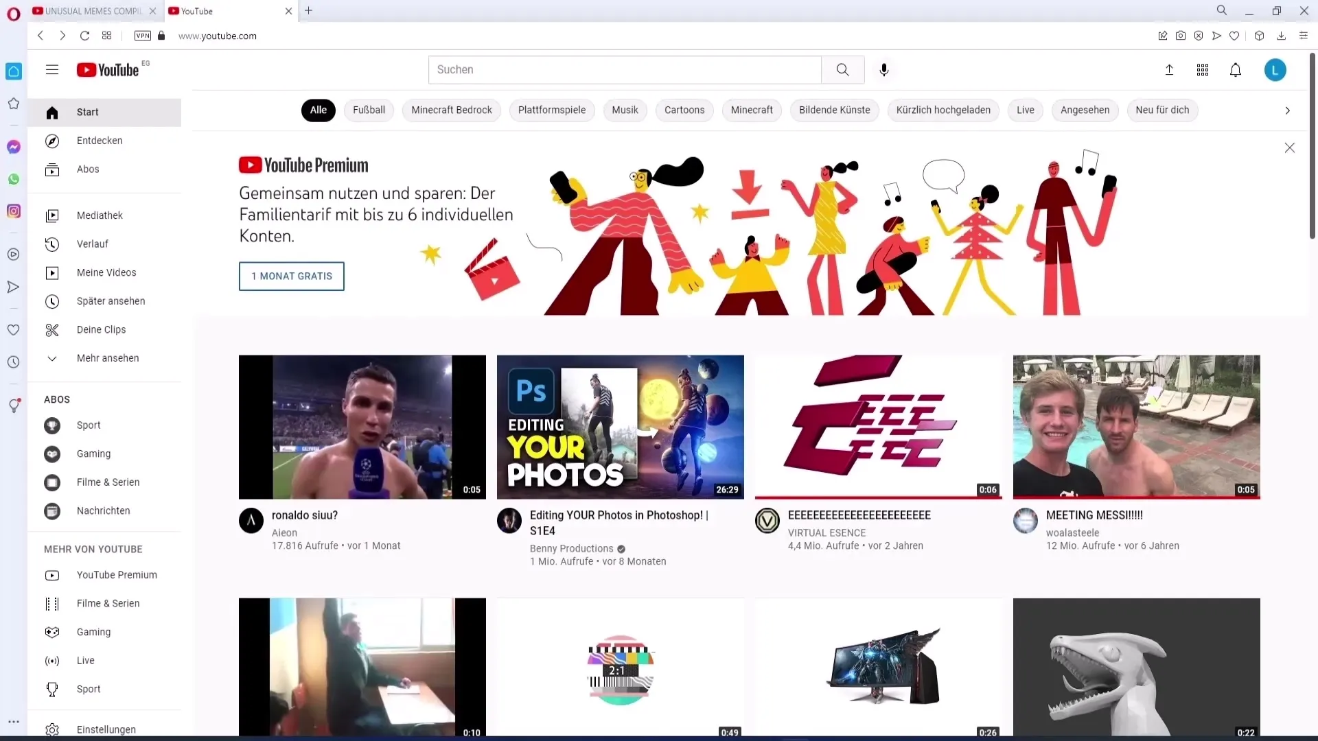Play the MEETING MESSI!!!!! thumbnail
This screenshot has width=1318, height=741.
pyautogui.click(x=1137, y=427)
